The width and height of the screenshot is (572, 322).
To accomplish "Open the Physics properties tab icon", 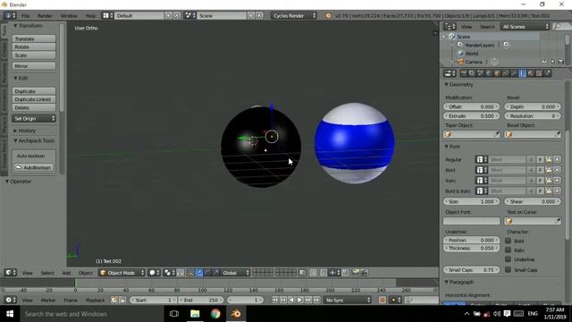I will (x=548, y=73).
